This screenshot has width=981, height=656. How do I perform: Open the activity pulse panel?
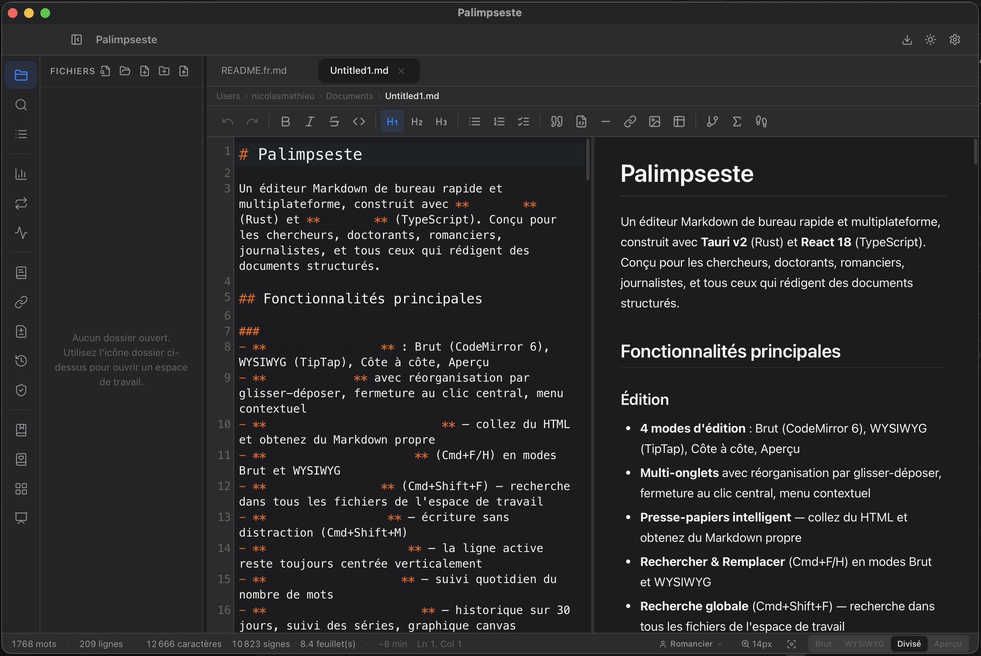click(x=21, y=233)
